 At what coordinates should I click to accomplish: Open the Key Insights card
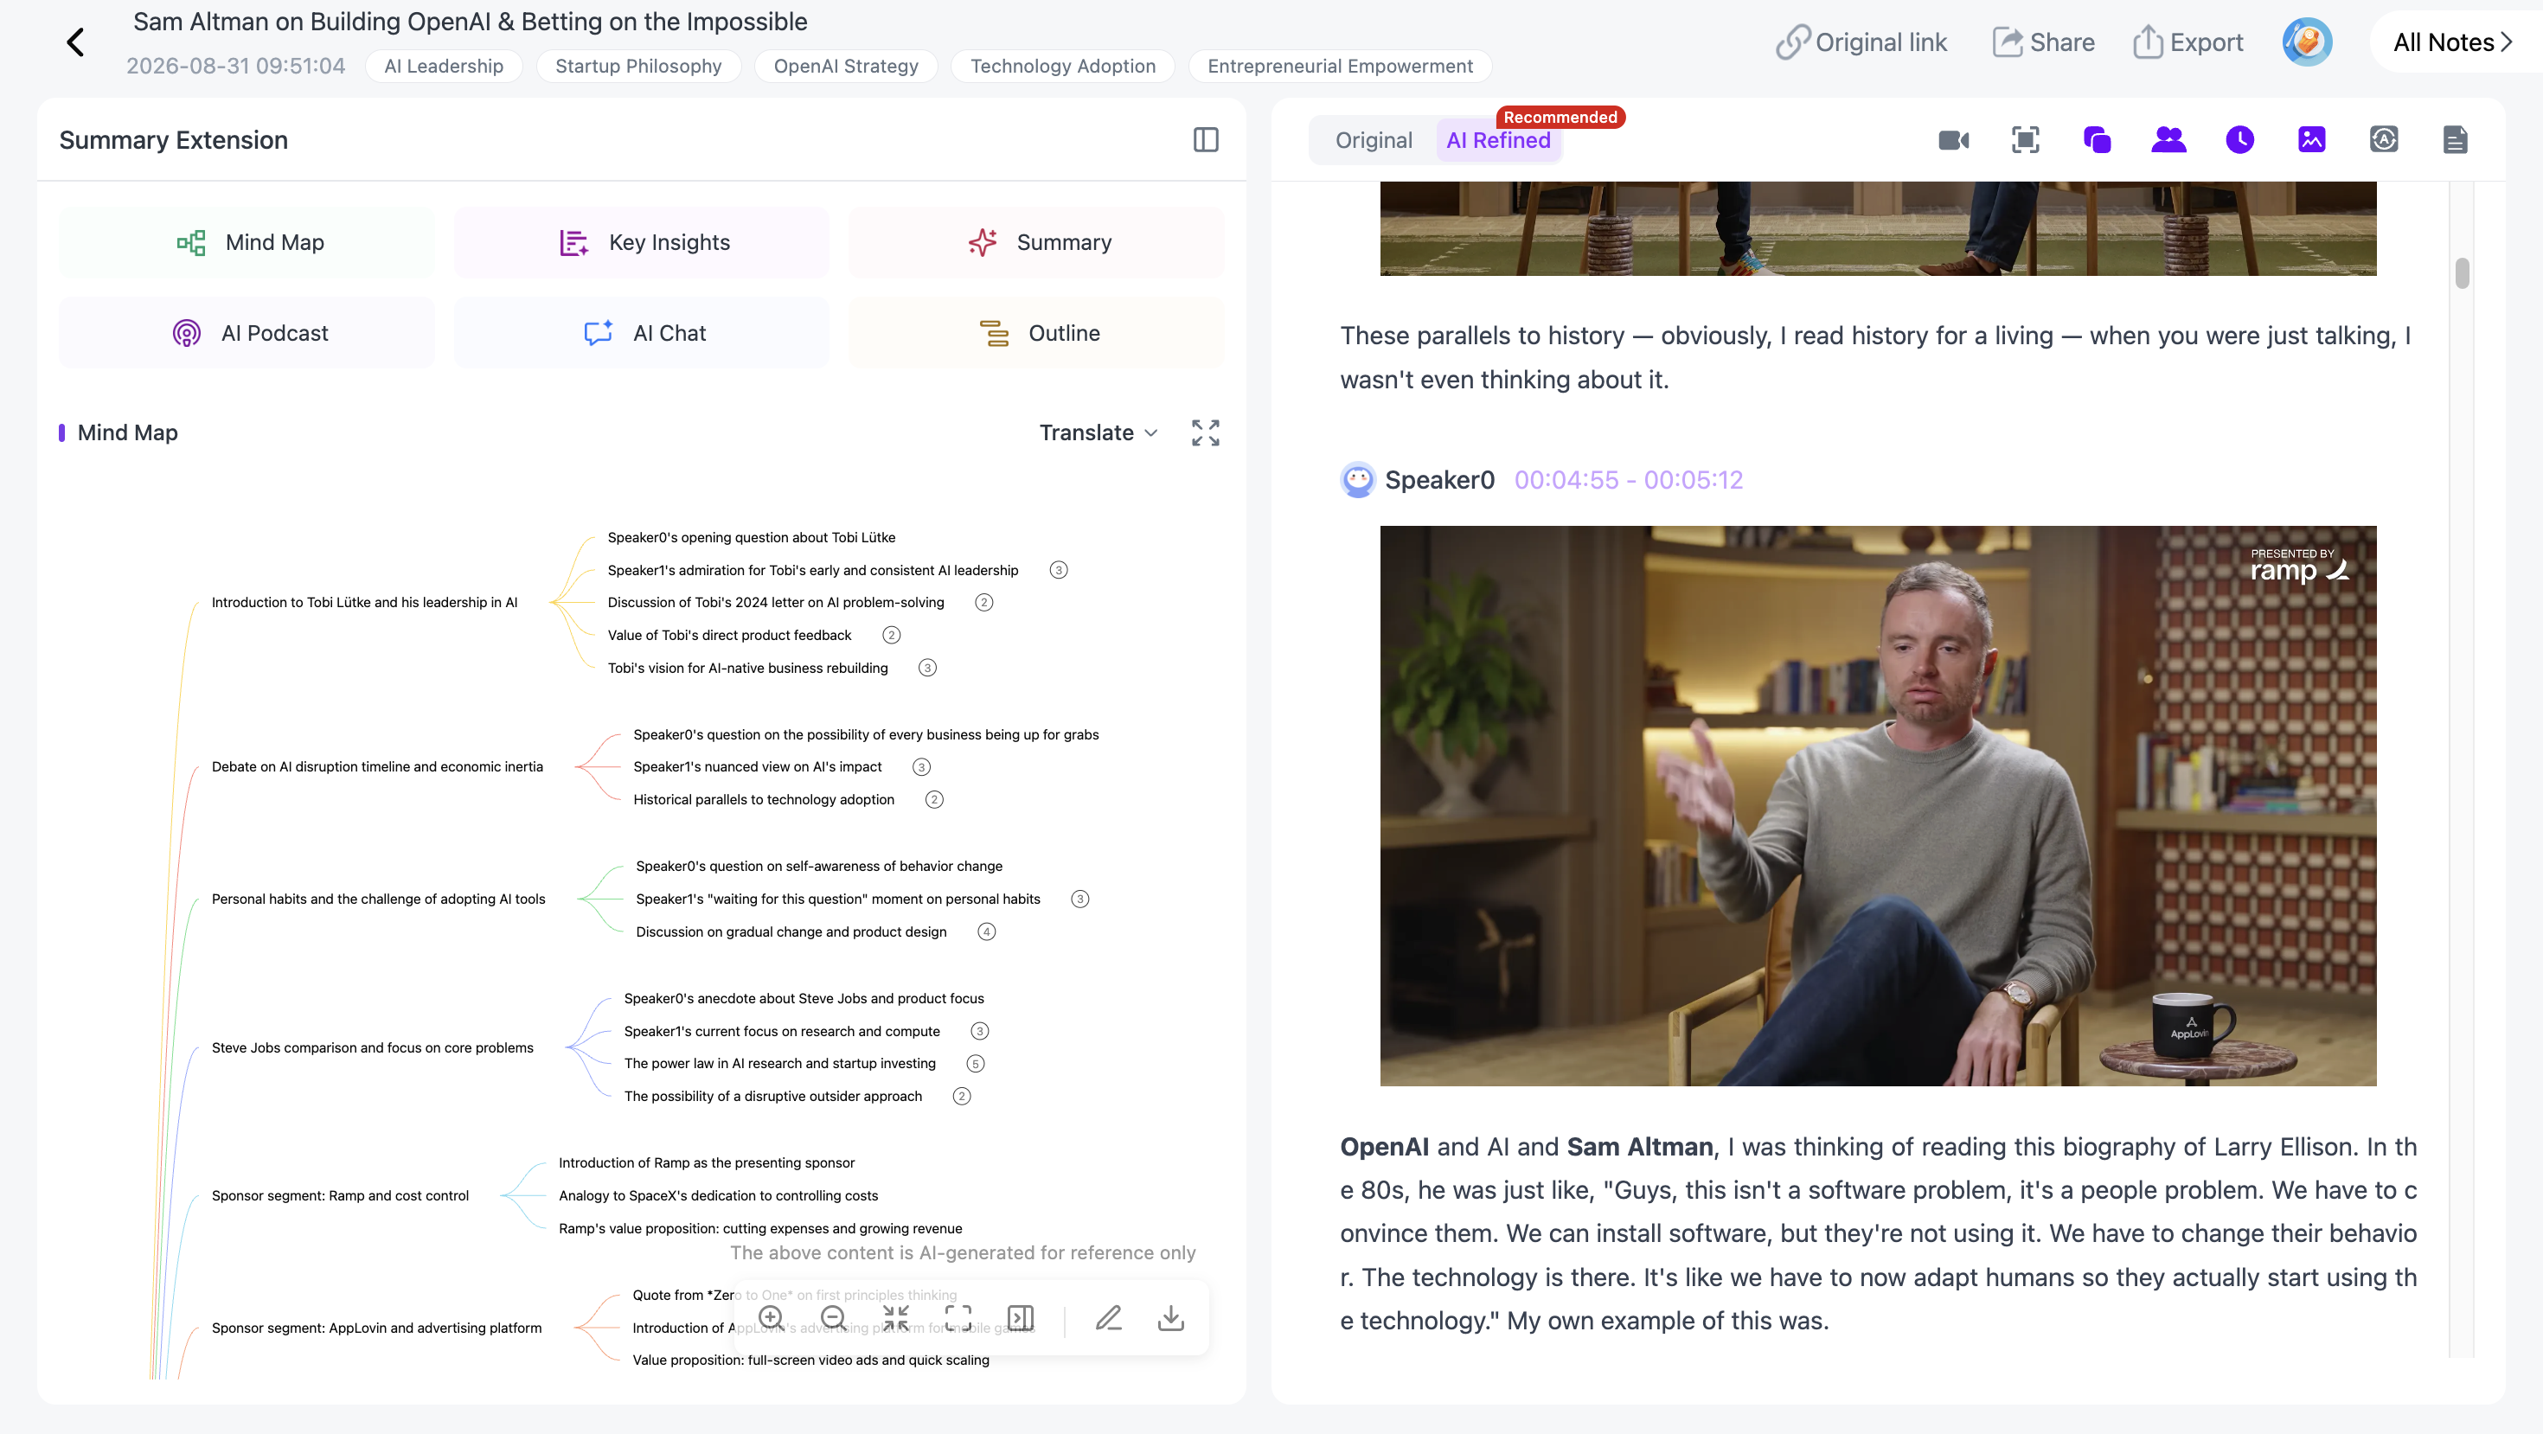[642, 243]
